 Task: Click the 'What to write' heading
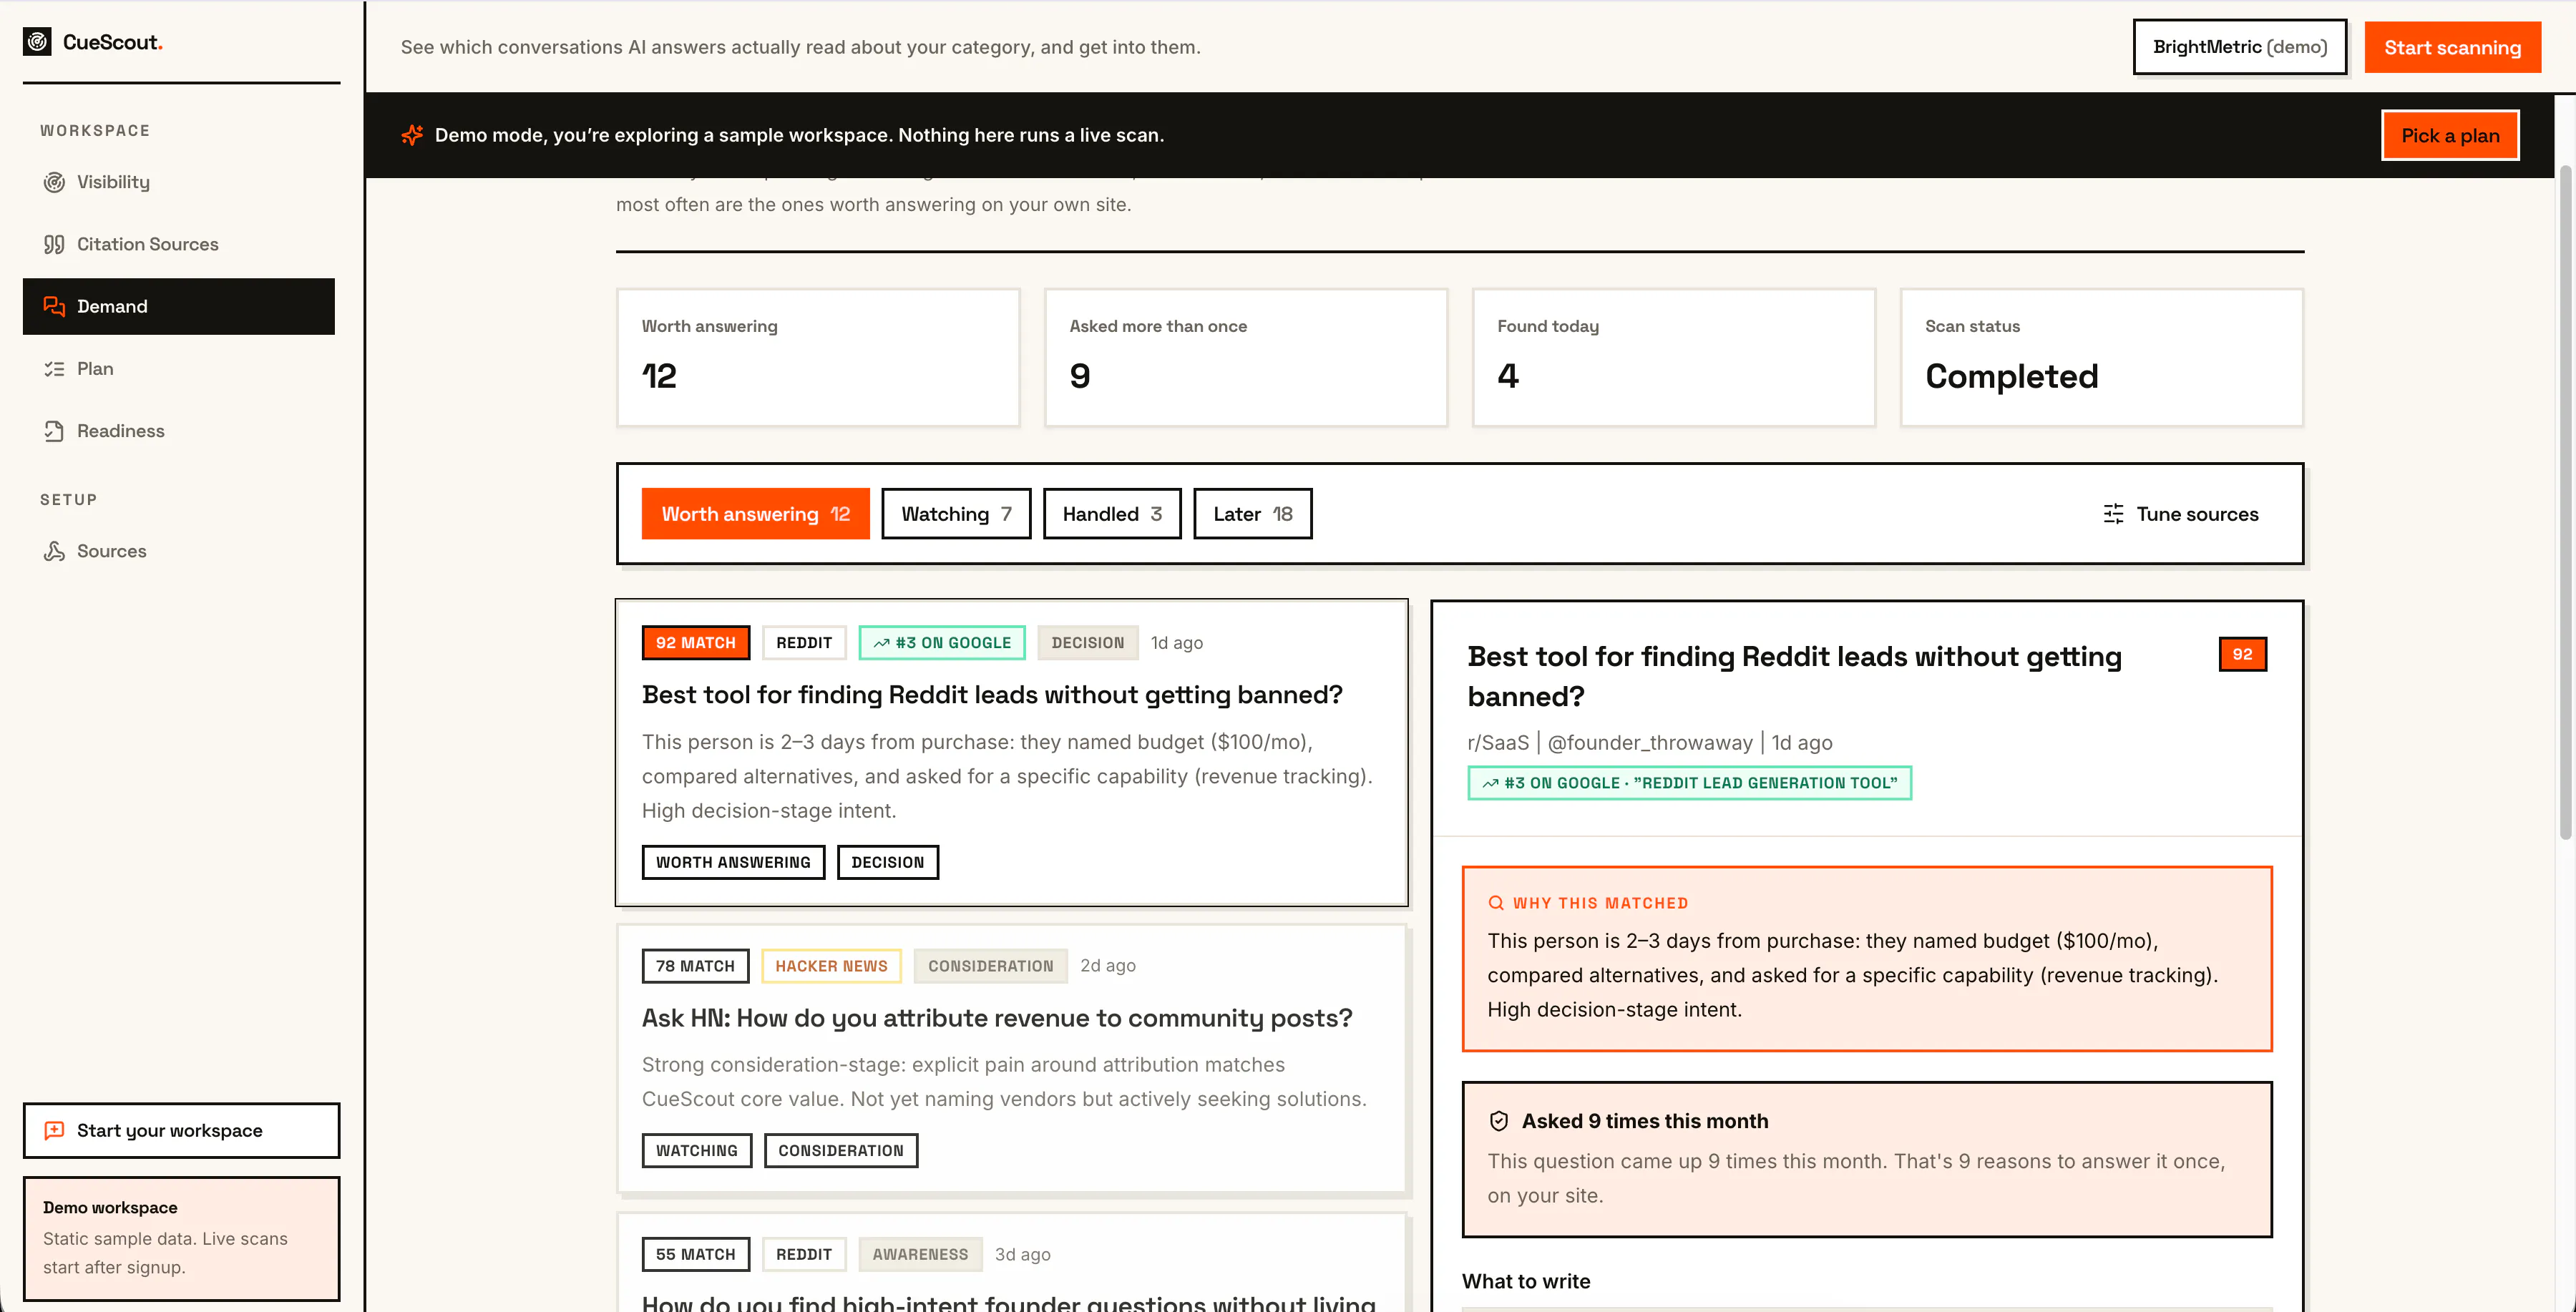click(x=1526, y=1282)
